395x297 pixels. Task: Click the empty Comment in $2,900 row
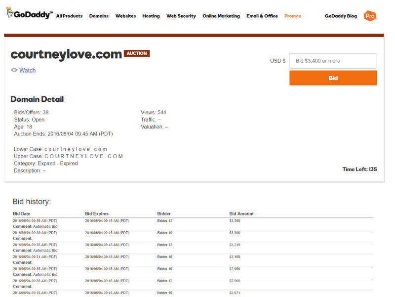pos(23,287)
